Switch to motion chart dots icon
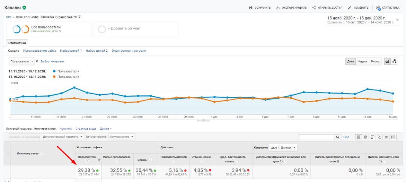 coord(394,61)
